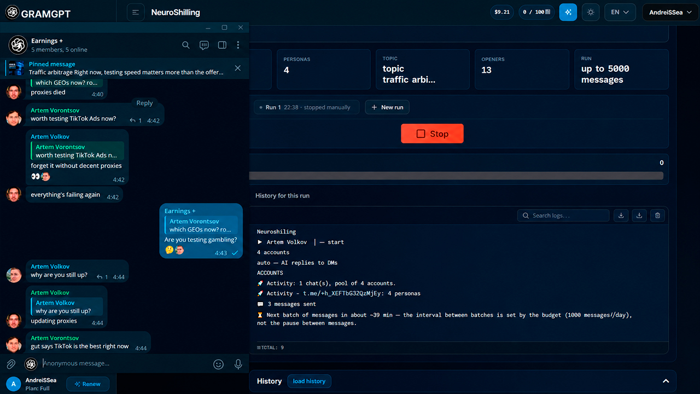The width and height of the screenshot is (700, 394).
Task: Click the reply count on 'why are you still up?'
Action: click(102, 277)
